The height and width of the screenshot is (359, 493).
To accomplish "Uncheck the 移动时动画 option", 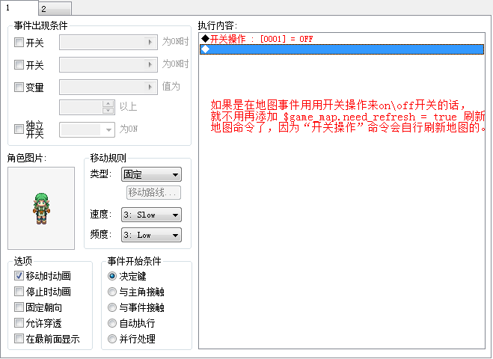I will pos(19,276).
